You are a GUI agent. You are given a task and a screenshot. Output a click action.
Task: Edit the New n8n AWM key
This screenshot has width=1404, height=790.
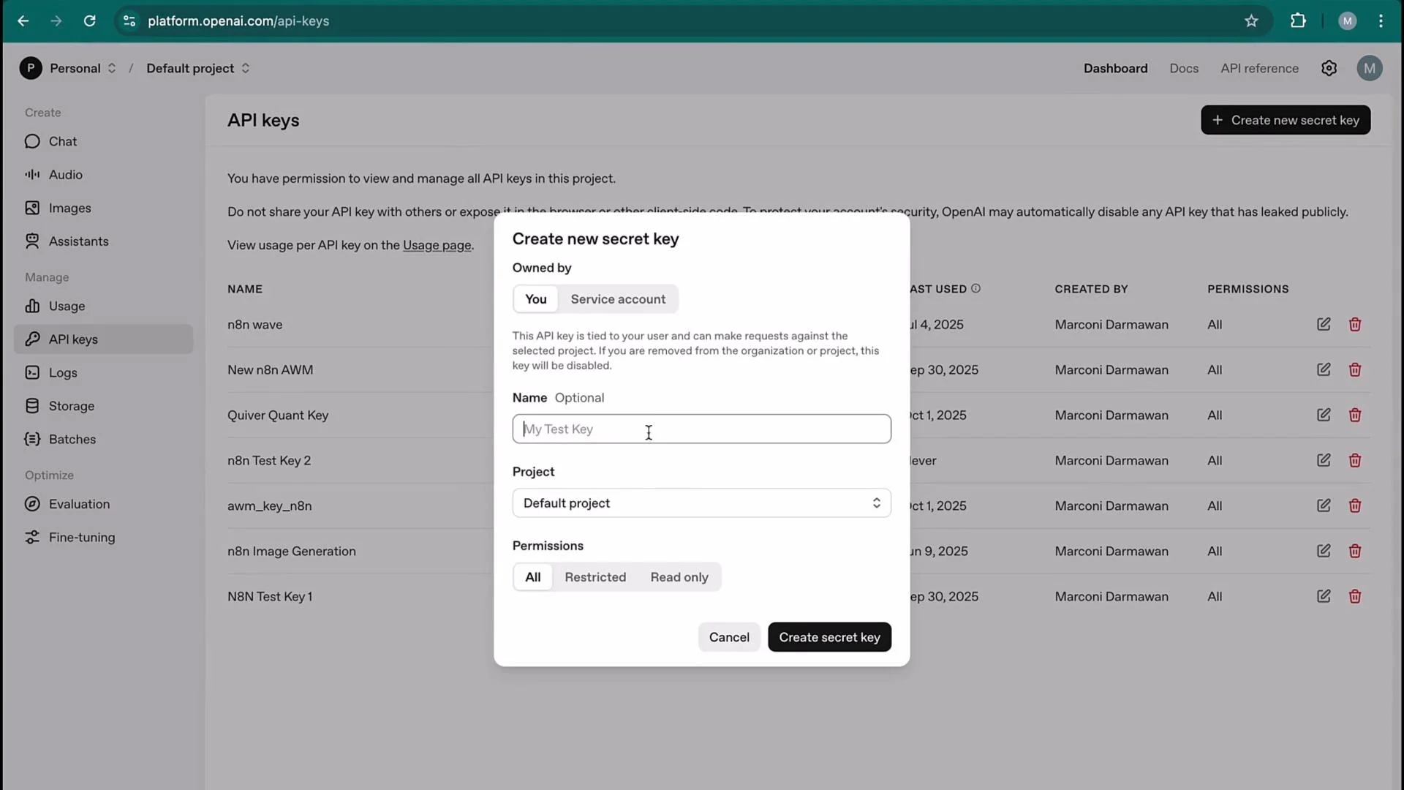pyautogui.click(x=1324, y=369)
